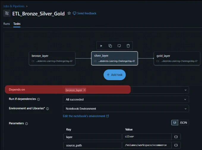202x150 pixels.
Task: Click the folder icon in silver_layer node
Action: 95,61
